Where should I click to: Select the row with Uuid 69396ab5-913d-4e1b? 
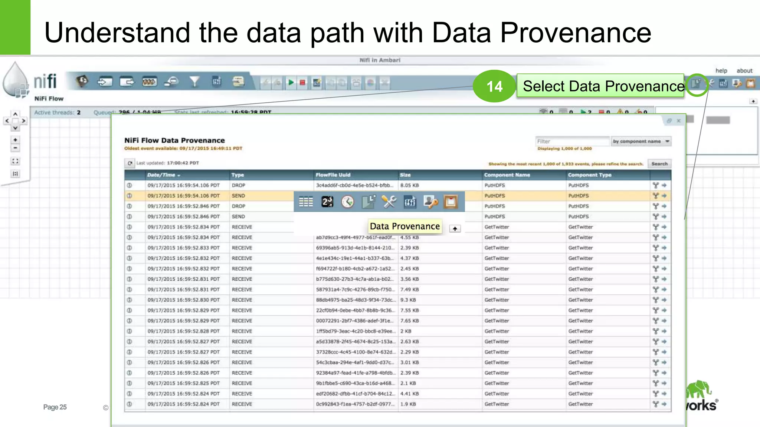pos(398,248)
